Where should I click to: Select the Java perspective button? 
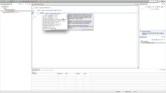point(163,2)
